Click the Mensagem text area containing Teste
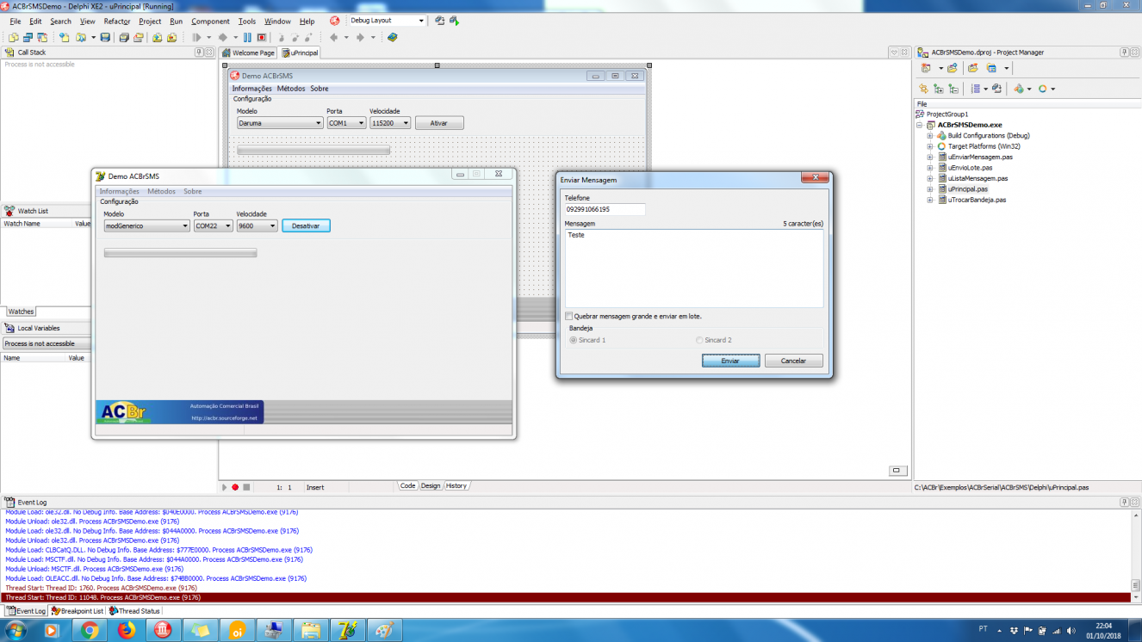Viewport: 1142px width, 642px height. pyautogui.click(x=694, y=269)
